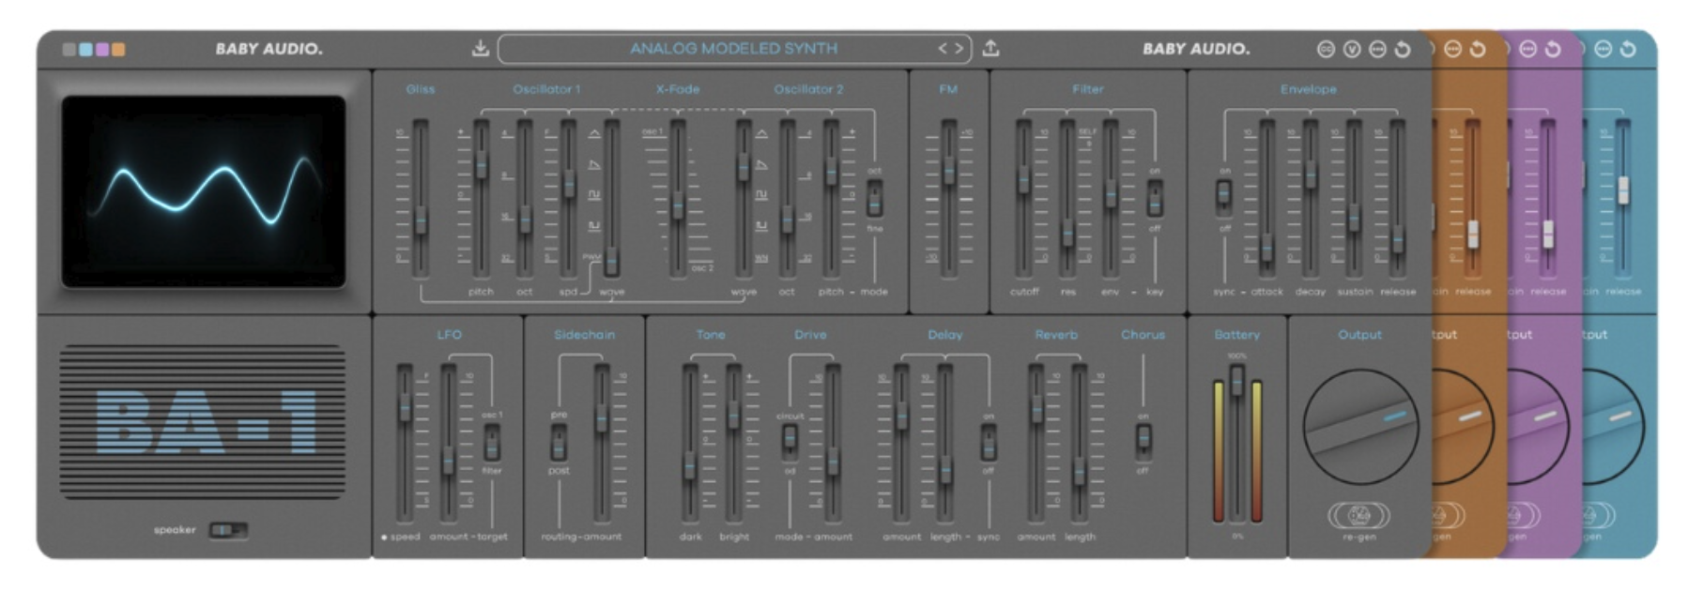The height and width of the screenshot is (591, 1688).
Task: Click the Battery level slider
Action: pos(1237,443)
